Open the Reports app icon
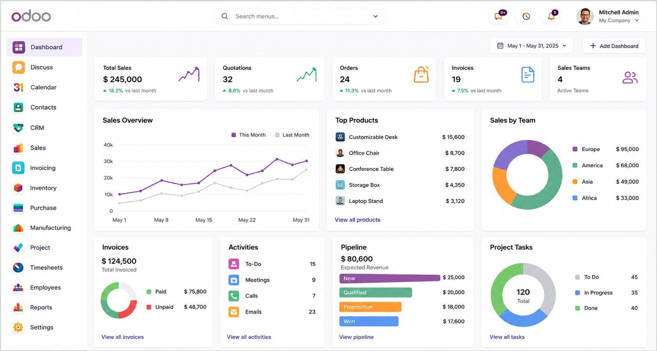657x351 pixels. (x=18, y=307)
